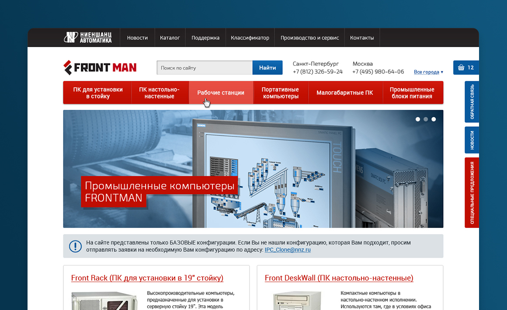Select the second banner slide dot

pyautogui.click(x=426, y=119)
